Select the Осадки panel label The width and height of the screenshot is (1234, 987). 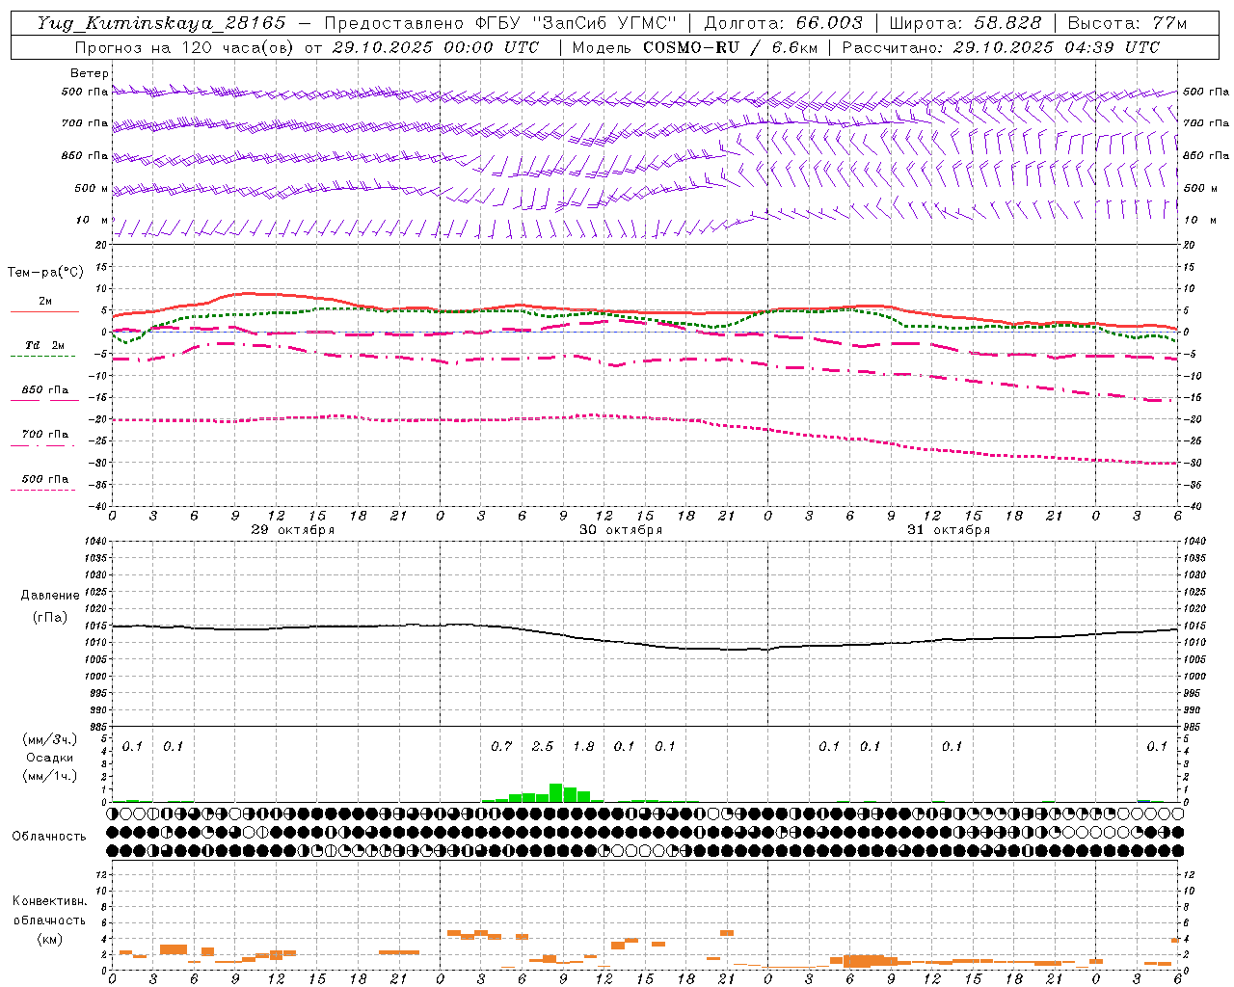pyautogui.click(x=49, y=758)
